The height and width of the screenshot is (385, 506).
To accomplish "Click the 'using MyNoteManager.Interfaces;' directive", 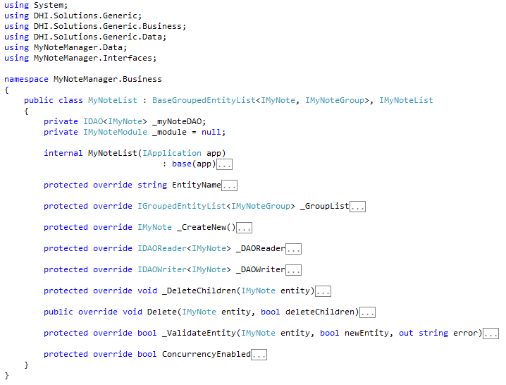I will pos(80,58).
